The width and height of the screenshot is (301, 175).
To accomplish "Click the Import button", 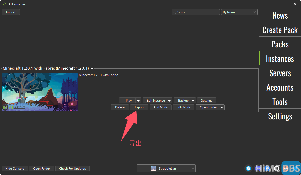I will [x=11, y=12].
